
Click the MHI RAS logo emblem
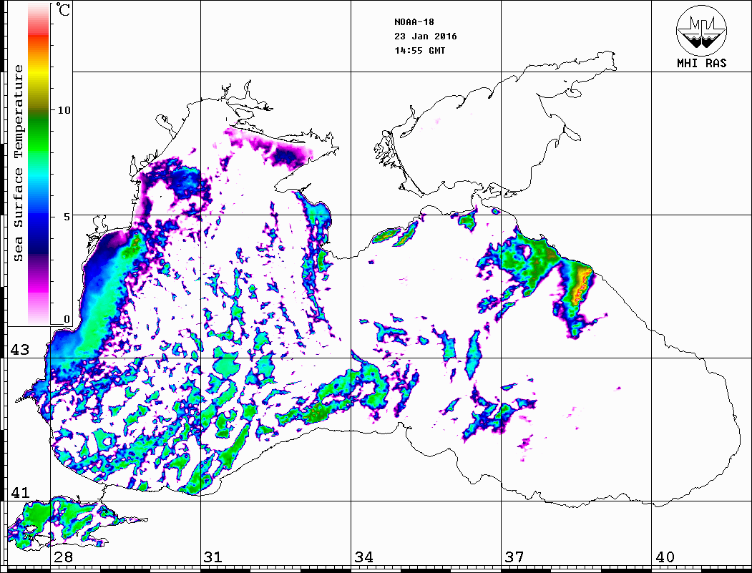pyautogui.click(x=702, y=30)
